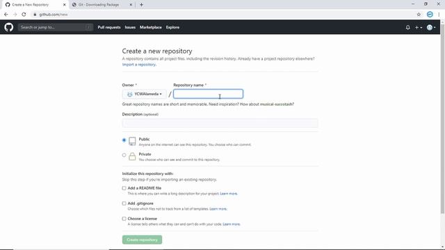Screen dimensions: 445x250
Task: Click the page vertical scrollbar
Action: [442, 119]
